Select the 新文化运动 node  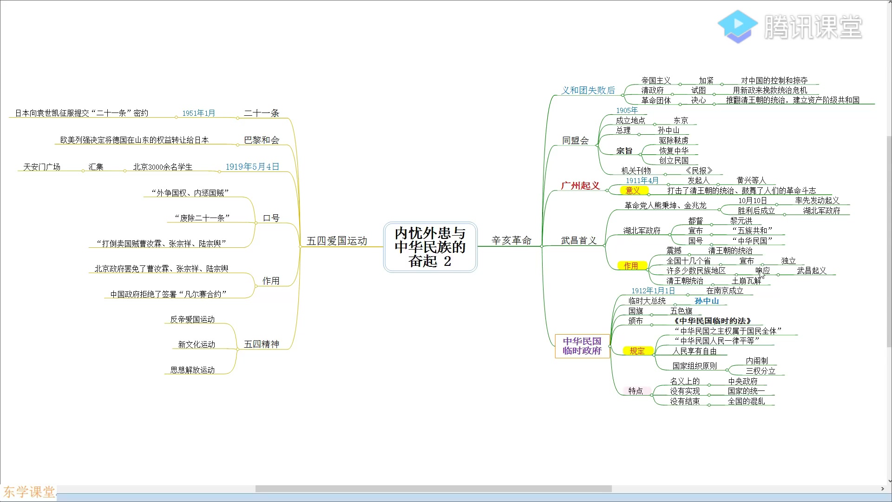pos(197,344)
